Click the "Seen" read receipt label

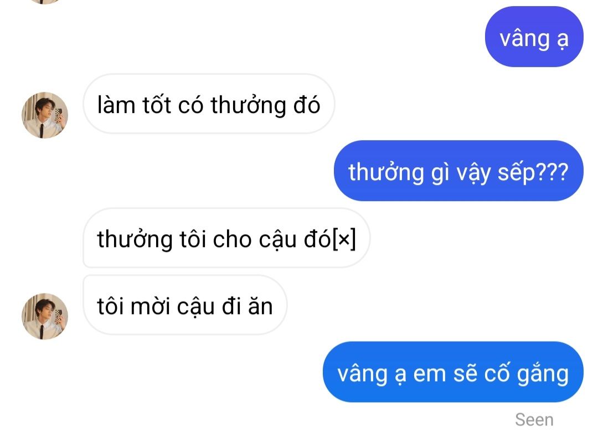click(x=534, y=419)
